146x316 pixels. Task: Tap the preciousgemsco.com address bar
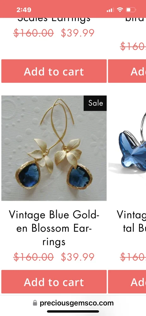pyautogui.click(x=73, y=303)
